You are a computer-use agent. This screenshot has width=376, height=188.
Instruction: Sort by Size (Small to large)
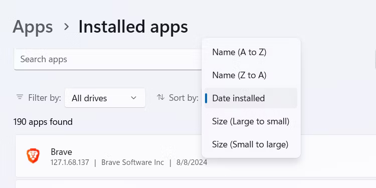point(251,144)
